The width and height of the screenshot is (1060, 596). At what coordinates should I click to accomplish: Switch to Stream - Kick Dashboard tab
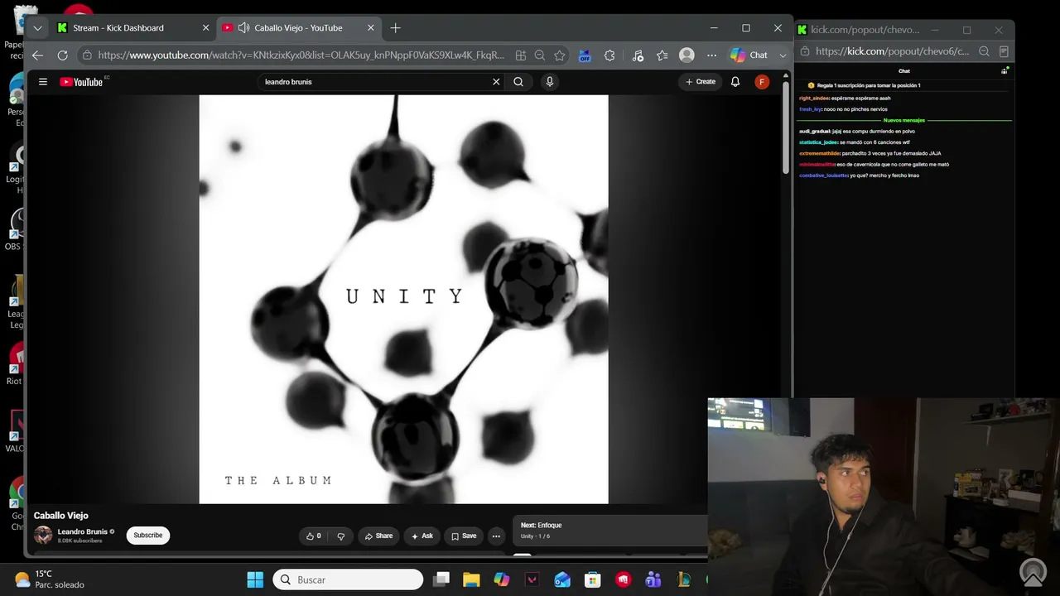(x=118, y=28)
